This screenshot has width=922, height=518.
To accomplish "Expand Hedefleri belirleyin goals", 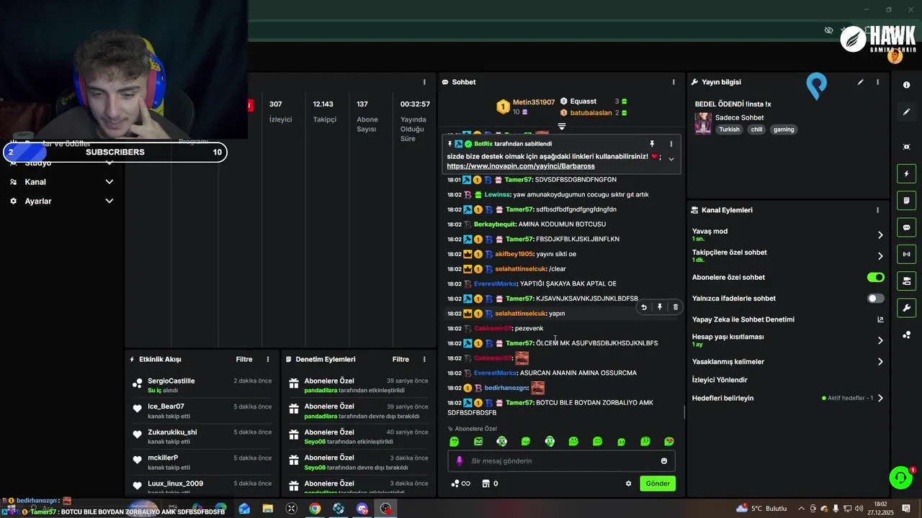I will (x=880, y=398).
